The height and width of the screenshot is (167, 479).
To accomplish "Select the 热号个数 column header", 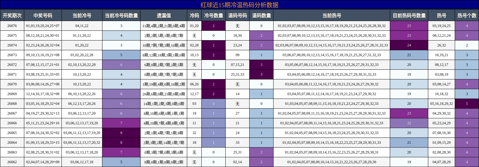I will [467, 15].
